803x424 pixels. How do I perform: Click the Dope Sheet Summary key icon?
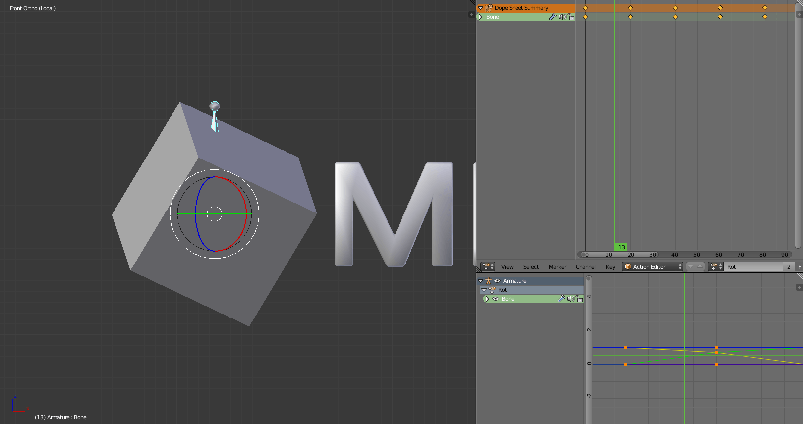(x=489, y=8)
